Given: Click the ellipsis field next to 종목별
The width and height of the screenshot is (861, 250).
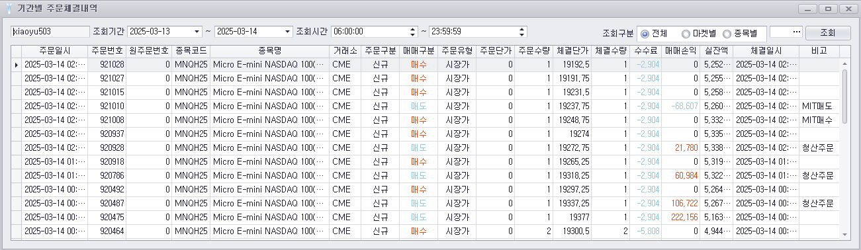Looking at the screenshot, I should click(x=787, y=32).
